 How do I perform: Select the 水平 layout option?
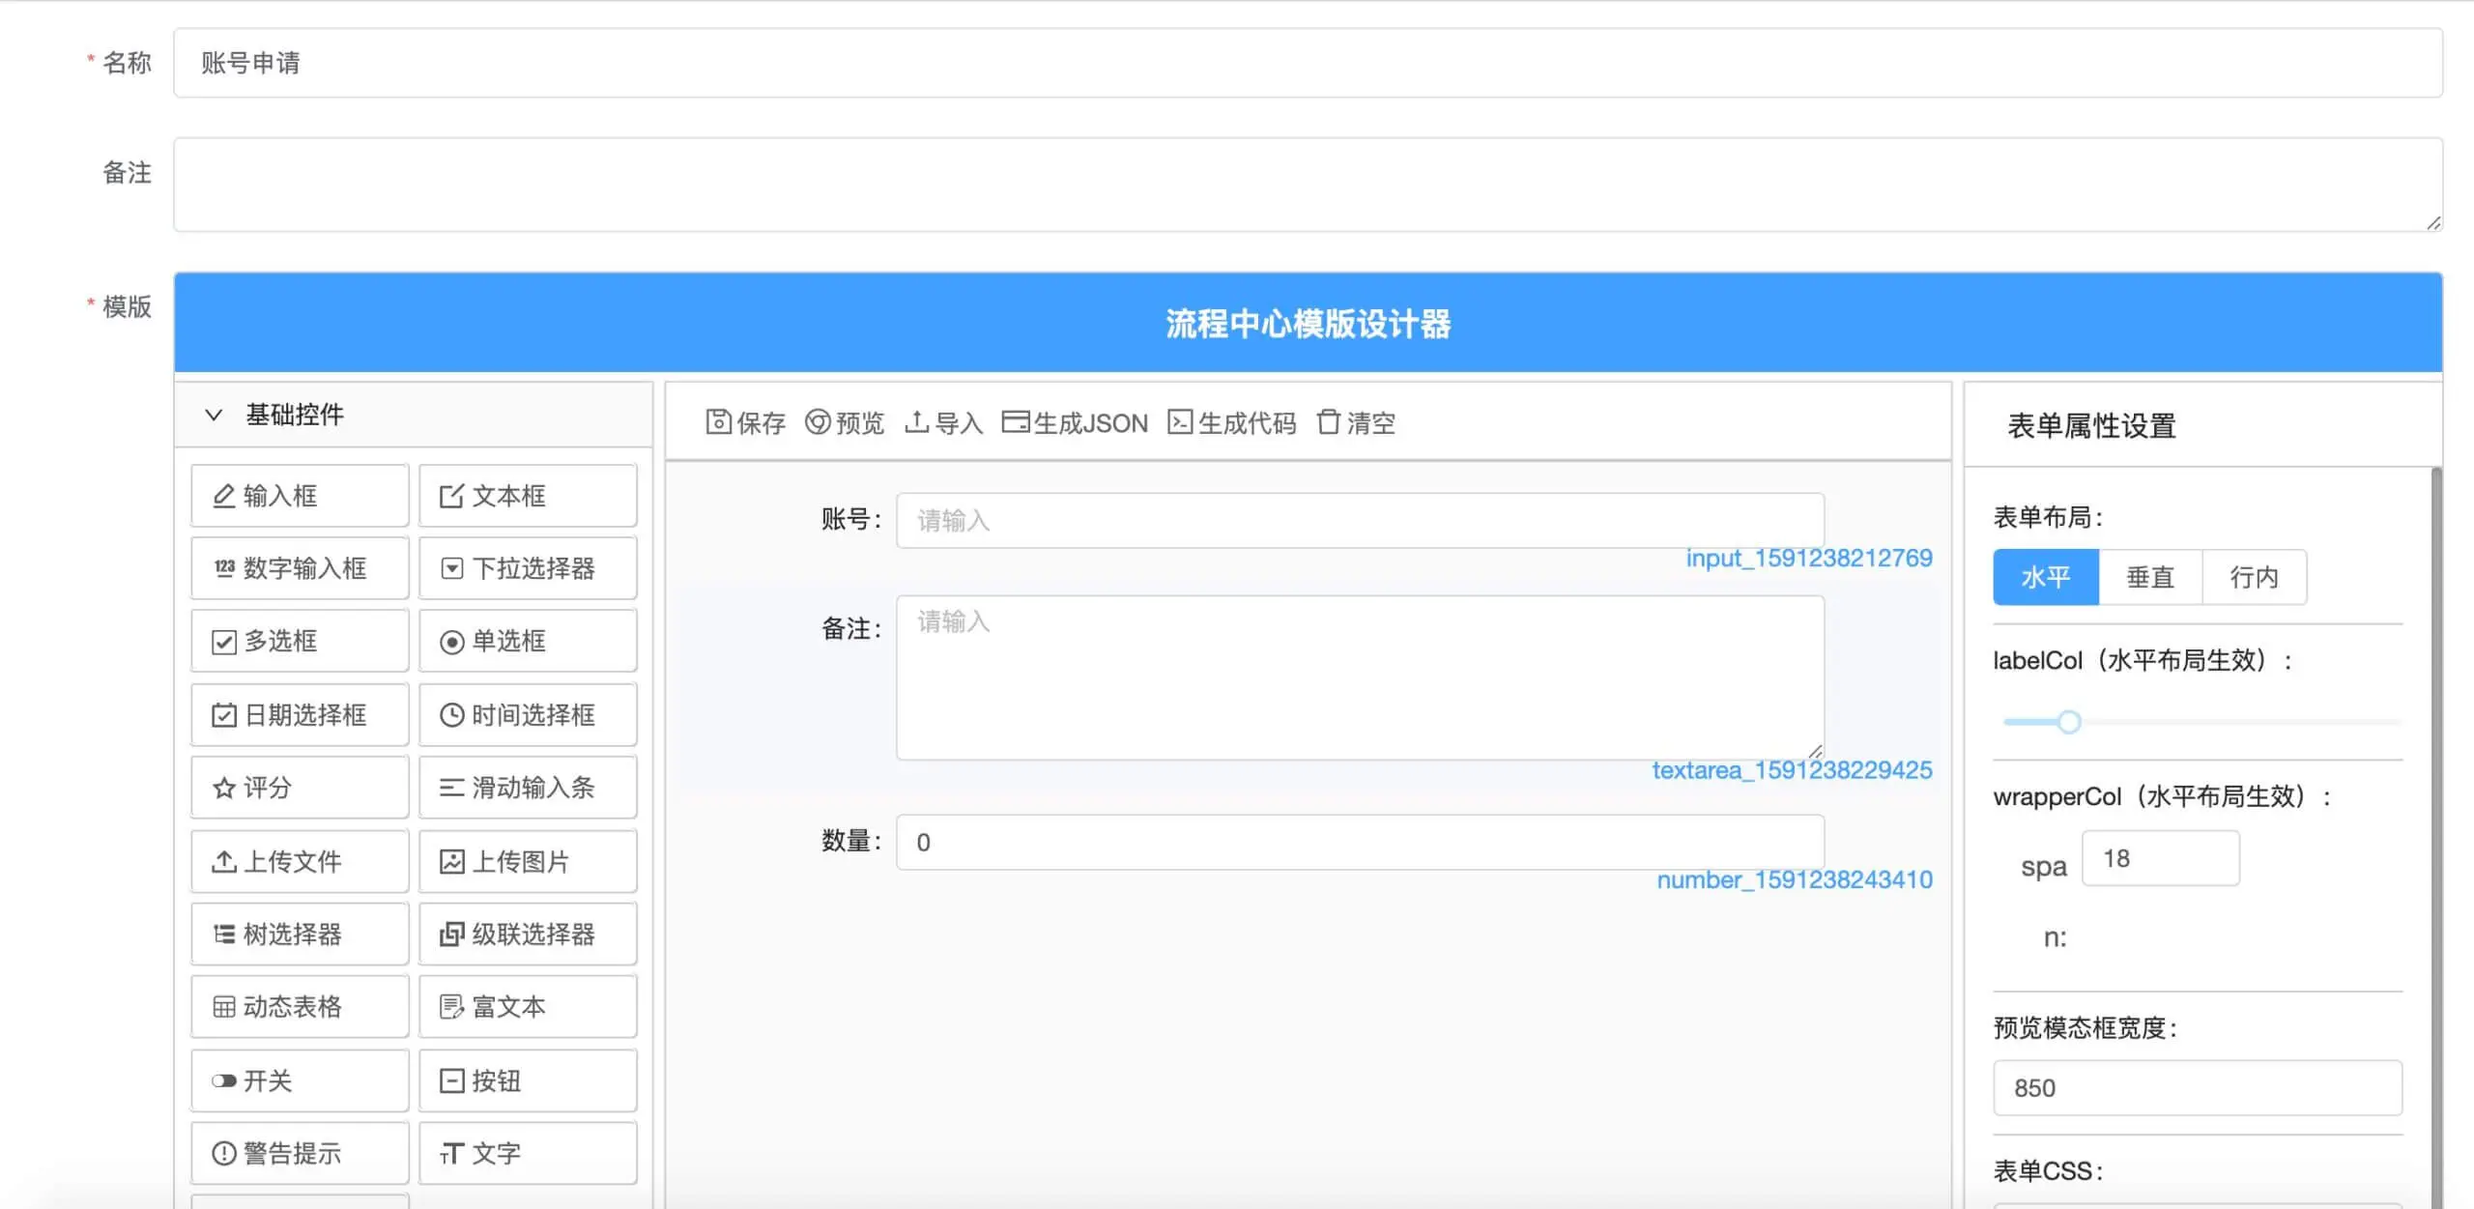coord(2044,577)
